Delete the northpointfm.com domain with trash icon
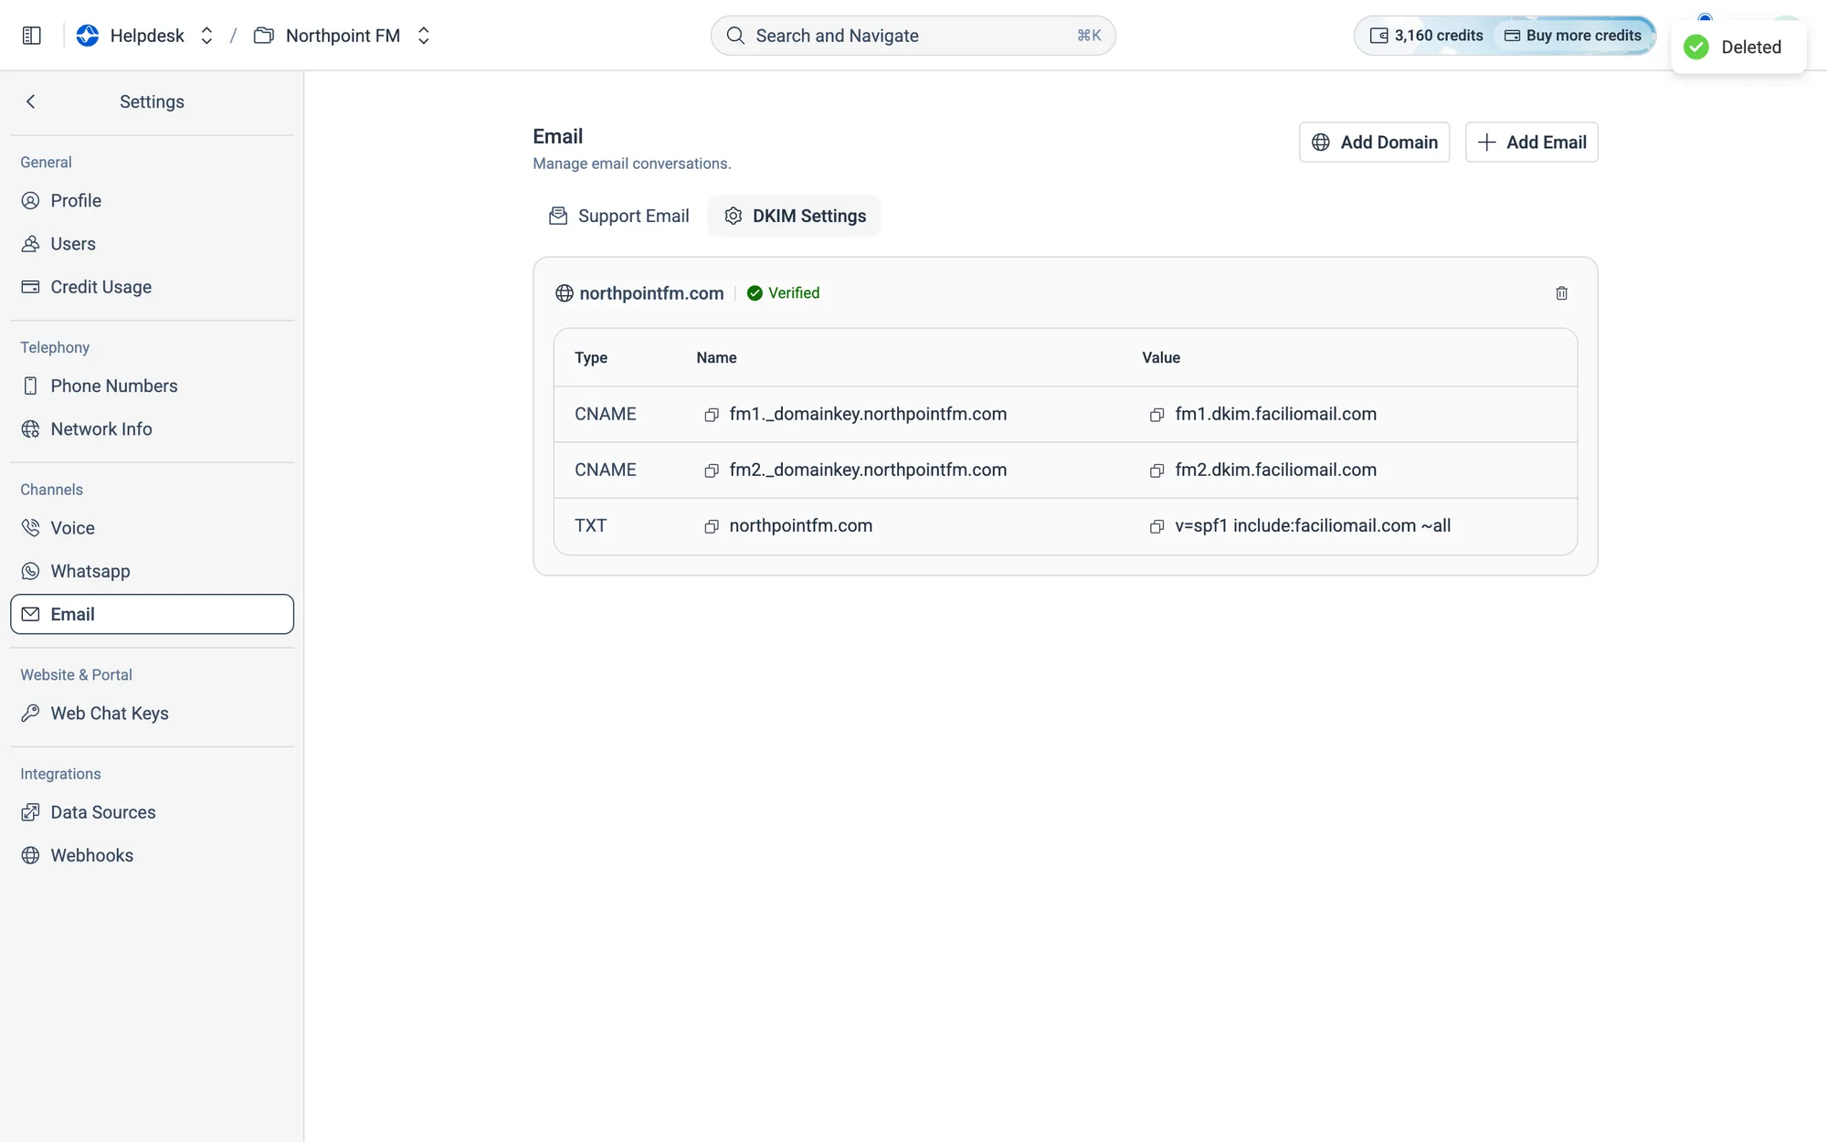 point(1561,293)
